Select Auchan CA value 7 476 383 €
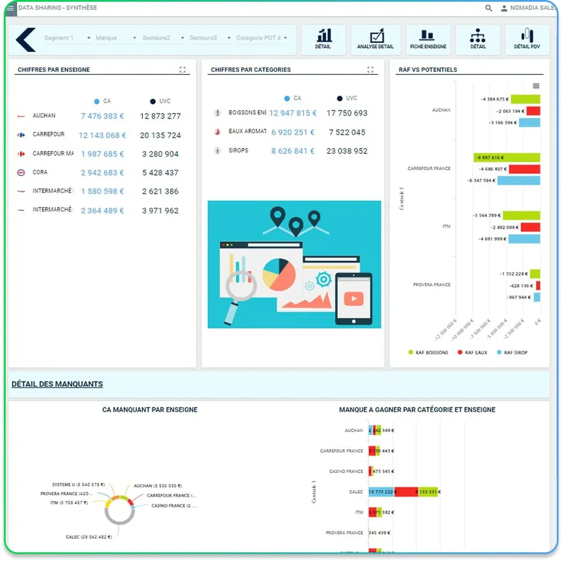The width and height of the screenshot is (562, 561). pos(102,116)
